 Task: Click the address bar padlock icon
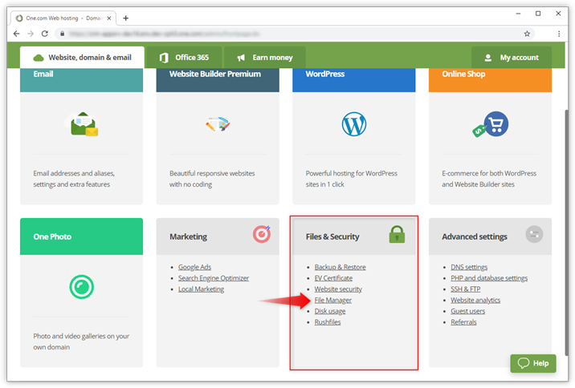click(63, 34)
